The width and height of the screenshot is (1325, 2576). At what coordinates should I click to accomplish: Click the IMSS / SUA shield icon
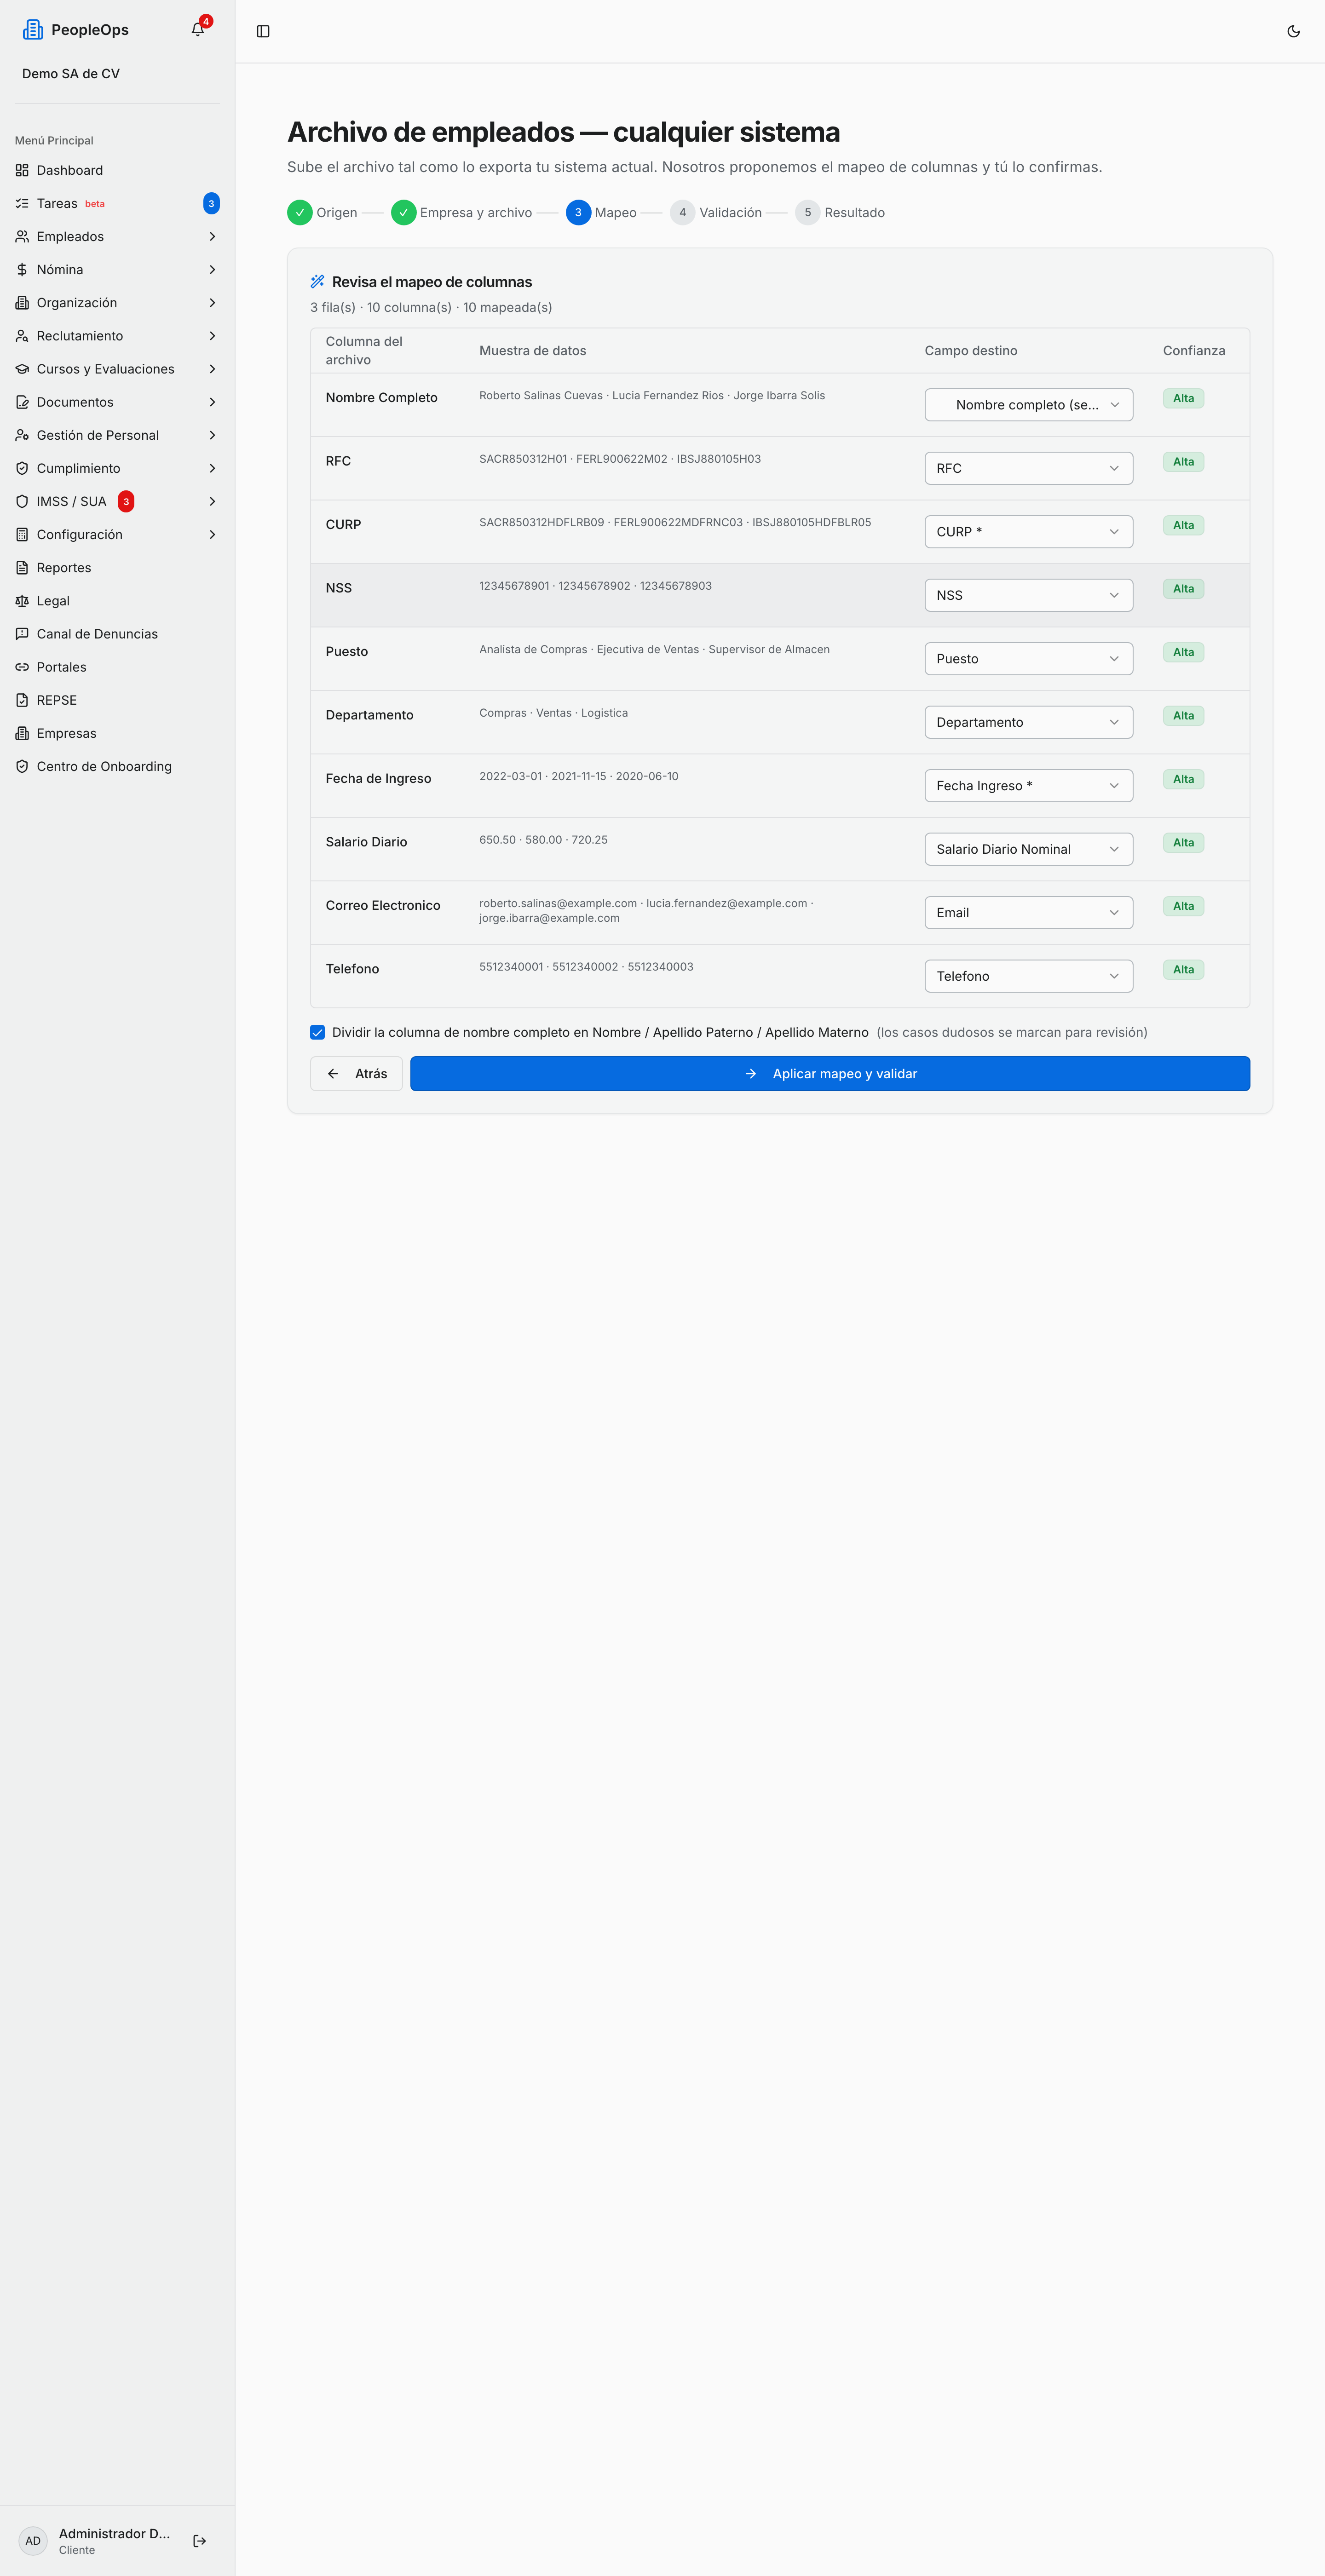pos(22,501)
